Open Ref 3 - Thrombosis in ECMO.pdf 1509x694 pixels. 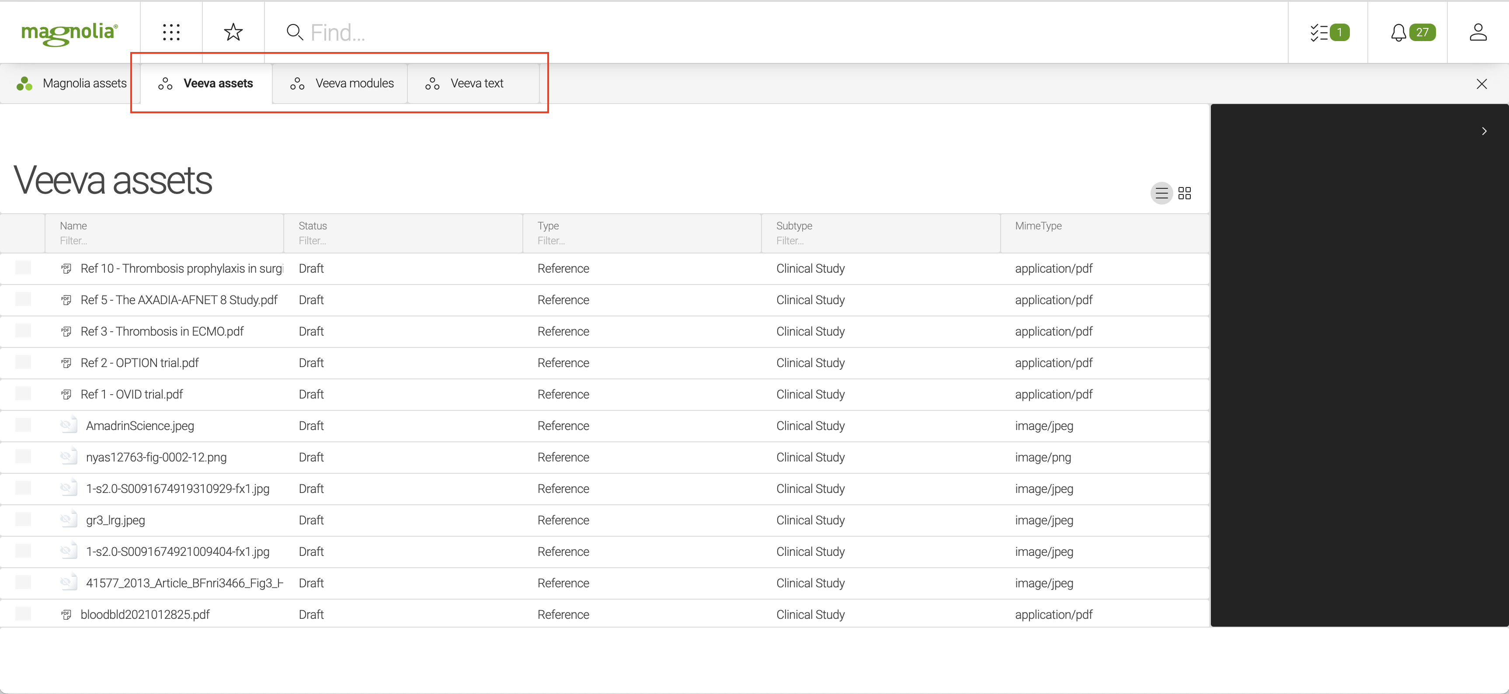pyautogui.click(x=162, y=331)
